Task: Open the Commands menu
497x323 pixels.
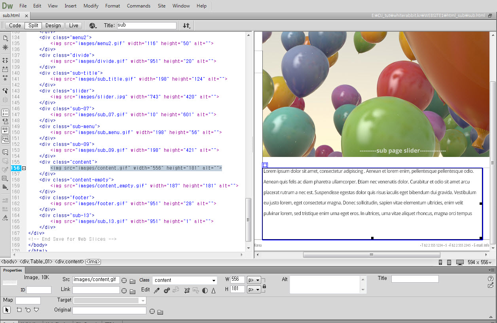Action: [138, 6]
